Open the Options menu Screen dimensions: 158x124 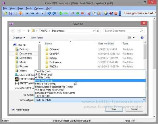(x=39, y=8)
